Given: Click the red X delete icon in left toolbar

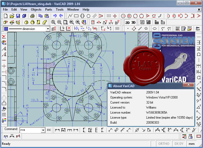Looking at the screenshot, I should pyautogui.click(x=4, y=37).
